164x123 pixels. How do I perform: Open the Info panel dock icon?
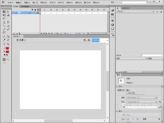(113, 25)
